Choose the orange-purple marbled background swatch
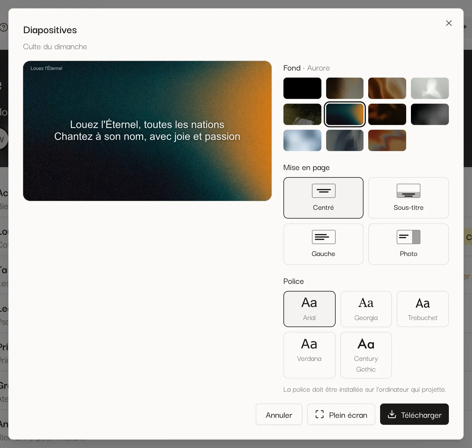 [x=387, y=140]
